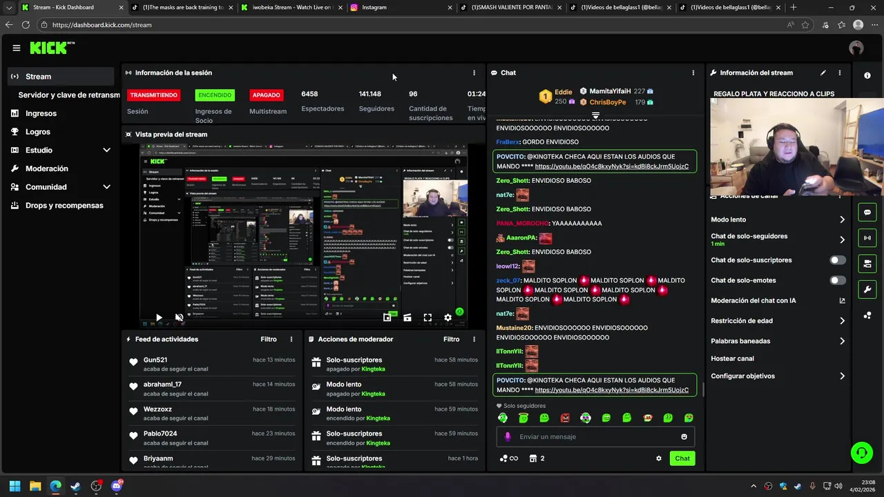Image resolution: width=884 pixels, height=497 pixels.
Task: Toggle Chat de solo-suscriptores switch
Action: pyautogui.click(x=837, y=260)
